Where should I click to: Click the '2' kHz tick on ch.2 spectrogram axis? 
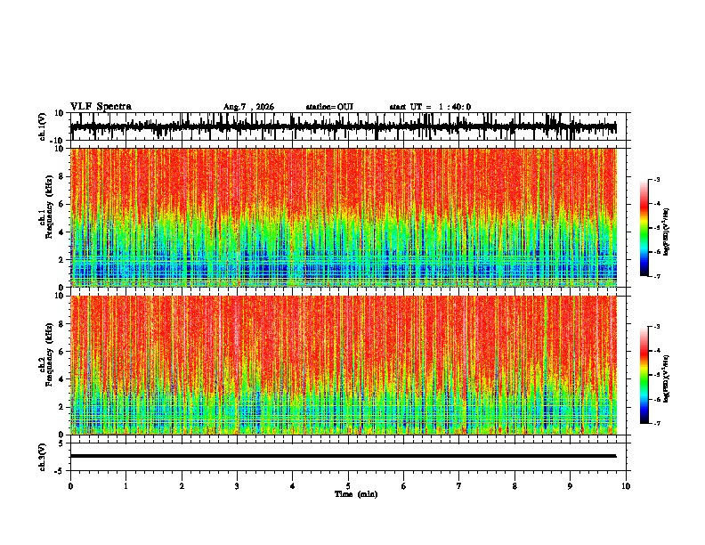tap(62, 407)
